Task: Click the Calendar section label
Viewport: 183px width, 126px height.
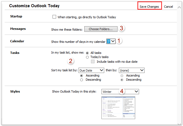Action: [x=17, y=41]
